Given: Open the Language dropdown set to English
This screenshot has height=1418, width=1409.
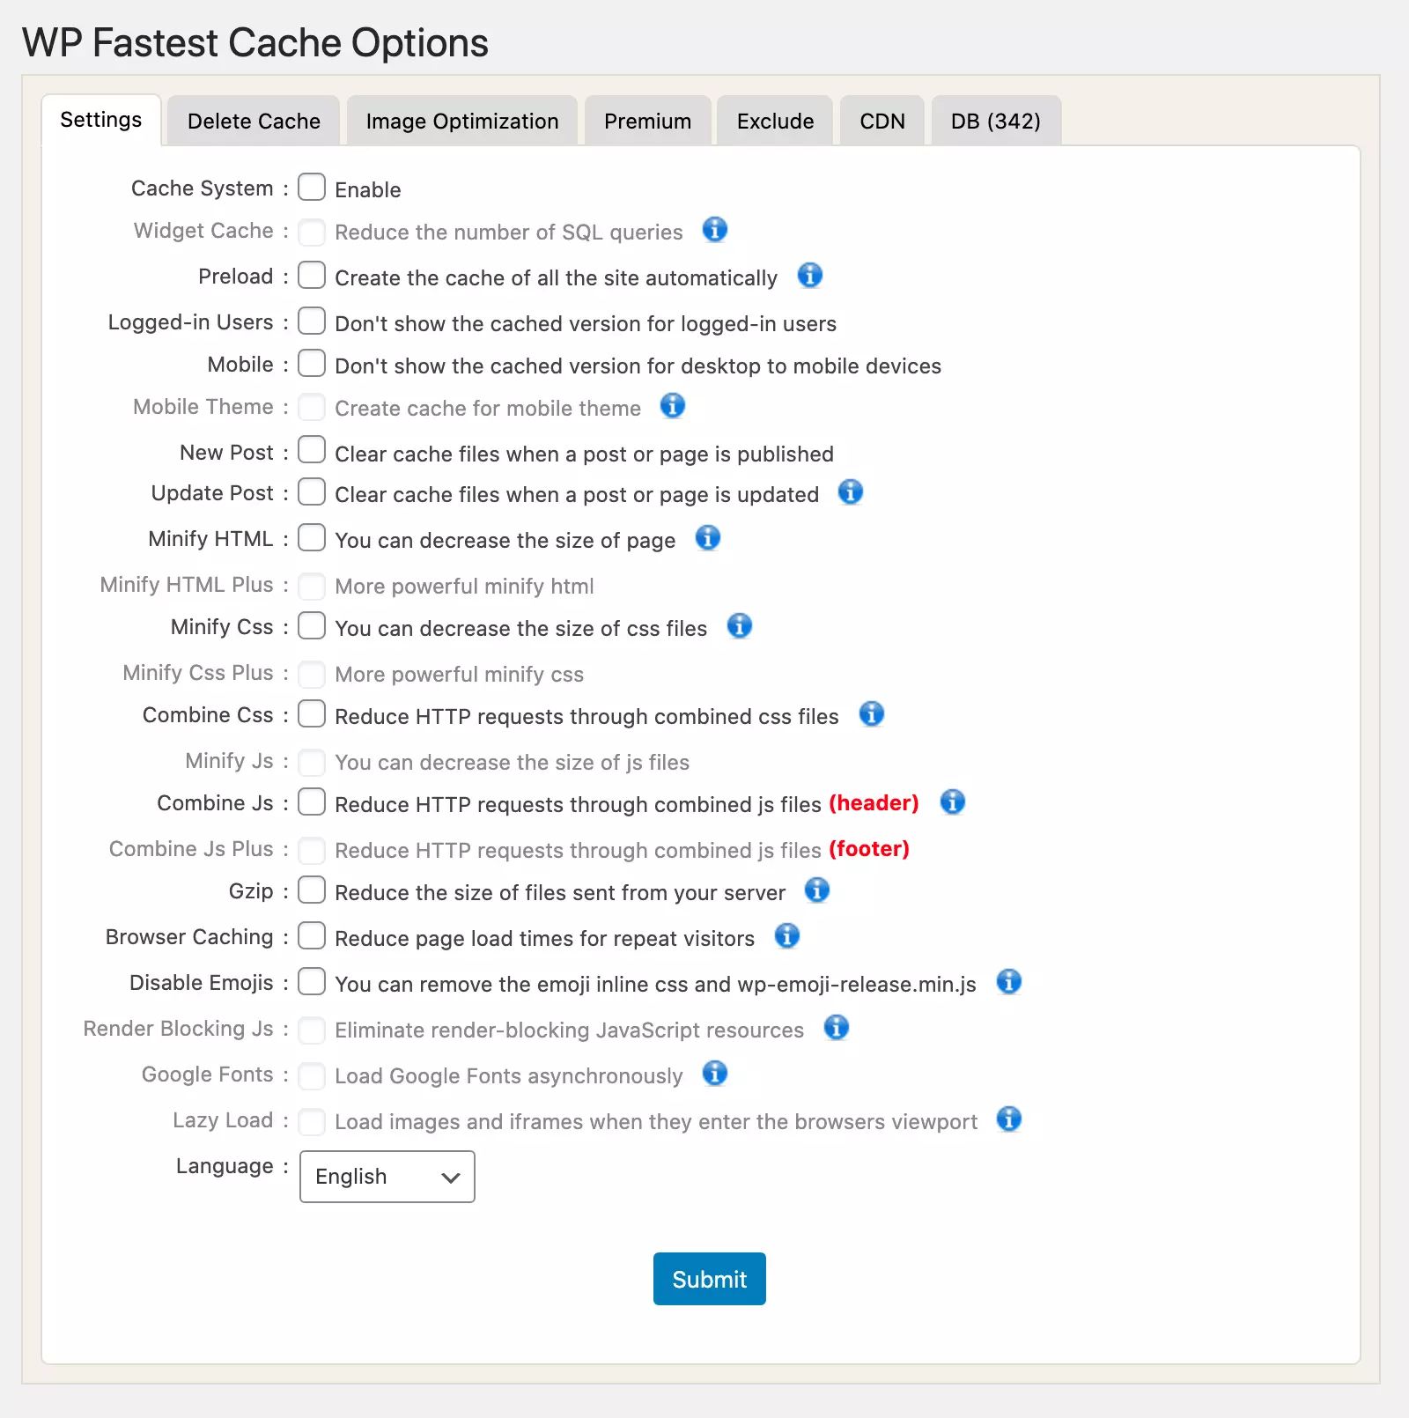Looking at the screenshot, I should (387, 1177).
